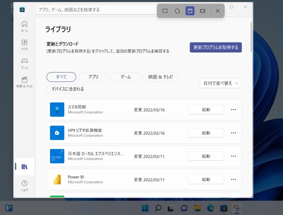Open widgets panel on taskbar

coord(9,208)
